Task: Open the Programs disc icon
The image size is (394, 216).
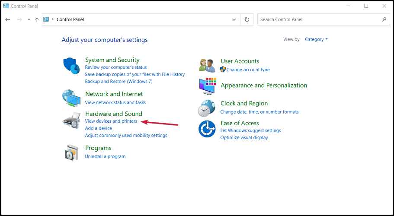Action: [x=72, y=152]
